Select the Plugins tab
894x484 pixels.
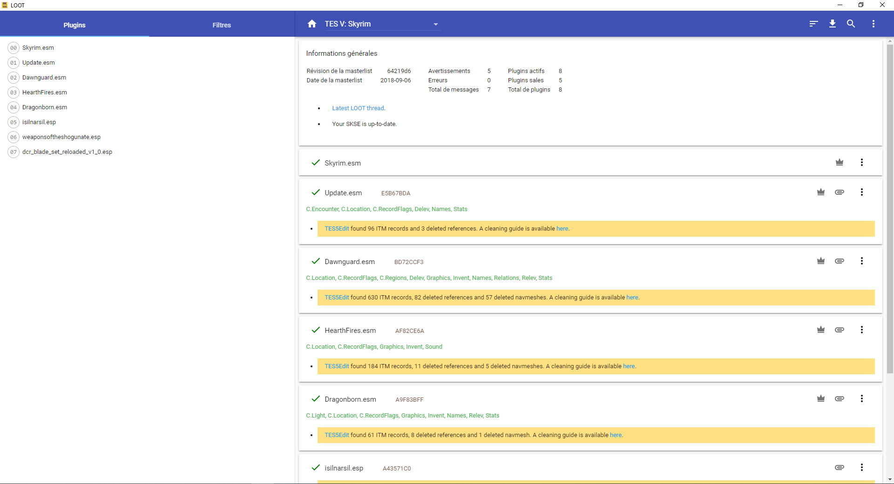click(74, 25)
